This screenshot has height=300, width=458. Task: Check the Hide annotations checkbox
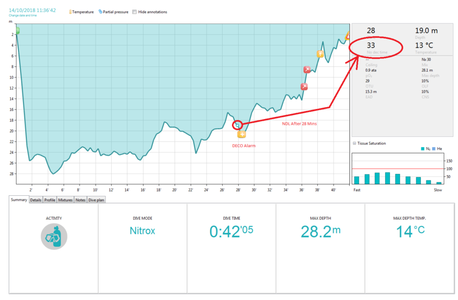(x=135, y=11)
